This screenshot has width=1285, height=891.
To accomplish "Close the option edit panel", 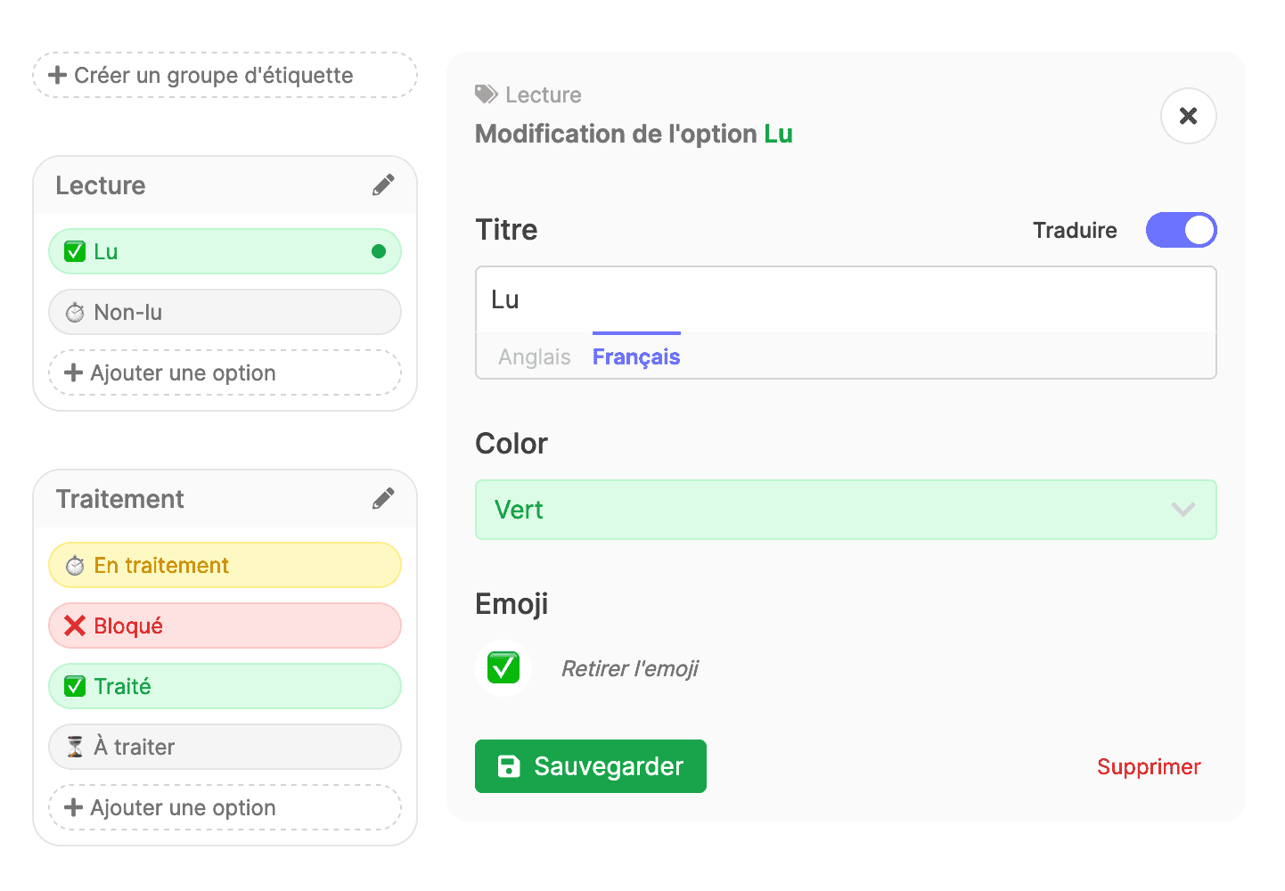I will (1188, 116).
